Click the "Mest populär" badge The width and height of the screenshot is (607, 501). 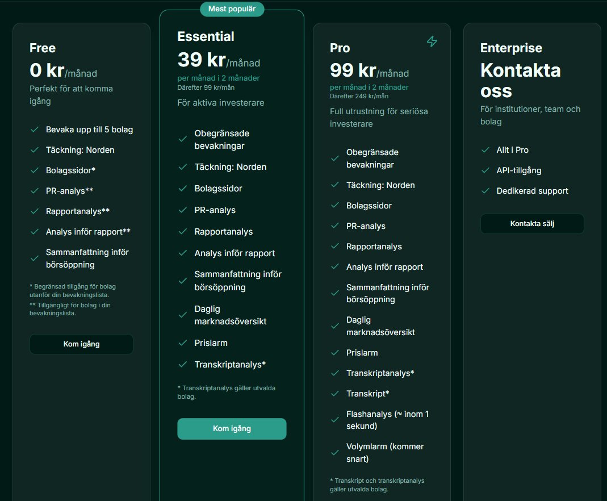(232, 9)
